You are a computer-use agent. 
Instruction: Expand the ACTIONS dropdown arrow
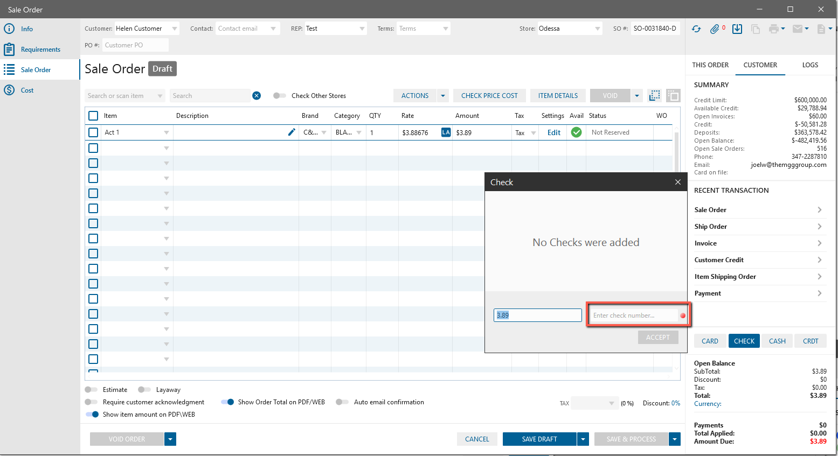[x=443, y=96]
